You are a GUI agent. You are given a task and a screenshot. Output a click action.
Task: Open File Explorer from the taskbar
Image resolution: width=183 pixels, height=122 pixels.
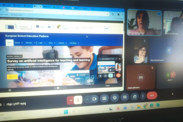[x=139, y=106]
